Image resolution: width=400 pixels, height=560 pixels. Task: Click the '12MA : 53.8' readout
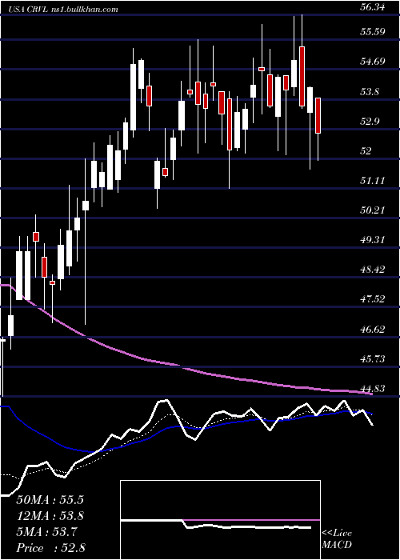[50, 516]
